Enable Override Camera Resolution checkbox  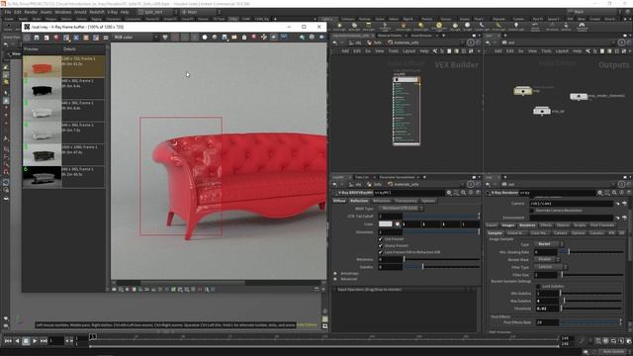[x=532, y=211]
